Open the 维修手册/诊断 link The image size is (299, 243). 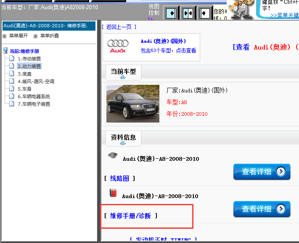(130, 216)
